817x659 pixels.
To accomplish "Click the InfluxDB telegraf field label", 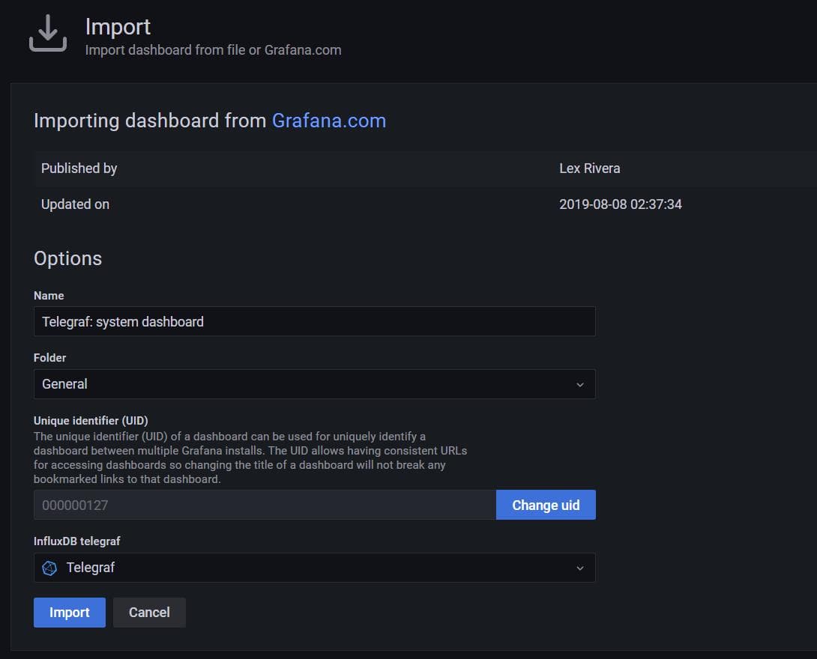I will coord(77,541).
